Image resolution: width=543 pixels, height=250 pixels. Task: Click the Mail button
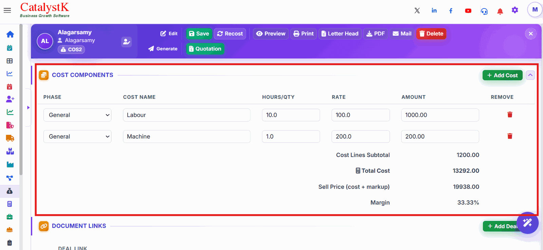402,34
